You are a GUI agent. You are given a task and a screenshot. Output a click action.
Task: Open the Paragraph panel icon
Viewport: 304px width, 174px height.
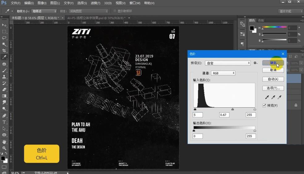[242, 44]
